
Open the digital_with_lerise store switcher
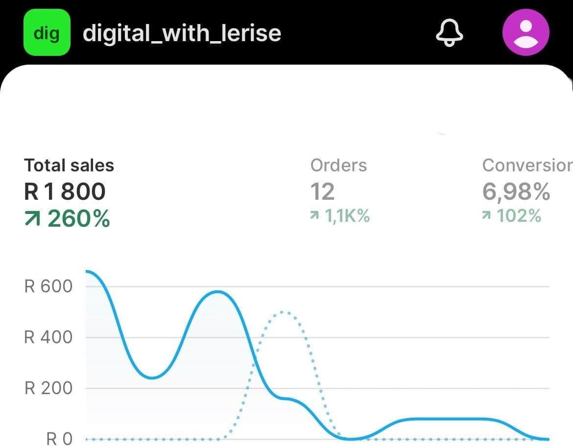pos(182,33)
